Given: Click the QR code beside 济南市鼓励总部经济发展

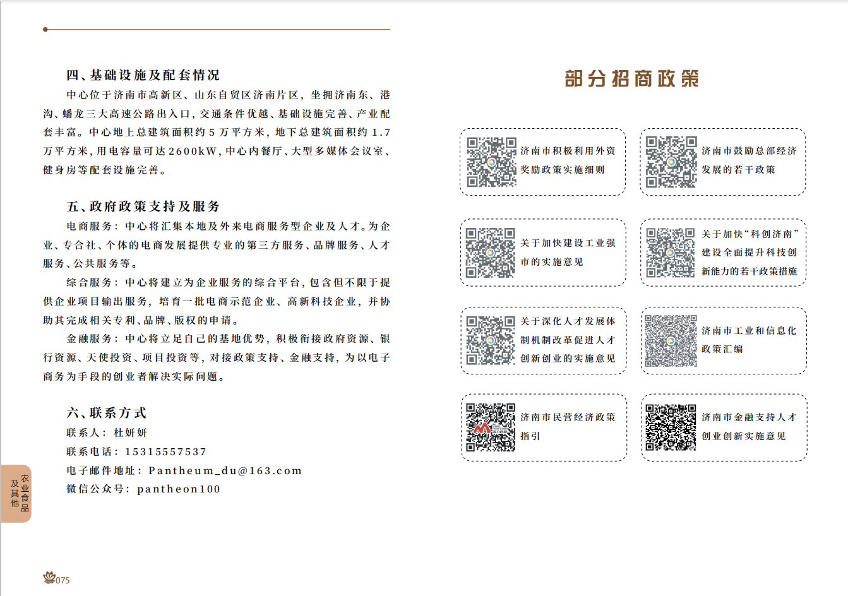Looking at the screenshot, I should (671, 162).
